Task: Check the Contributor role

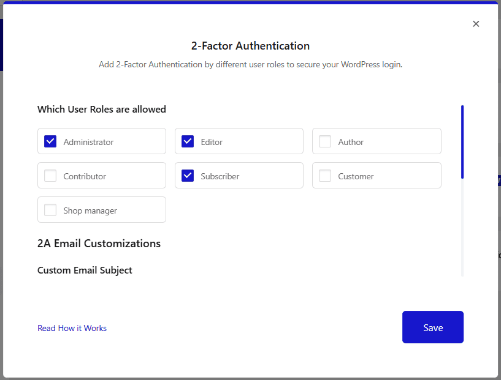Action: (50, 176)
